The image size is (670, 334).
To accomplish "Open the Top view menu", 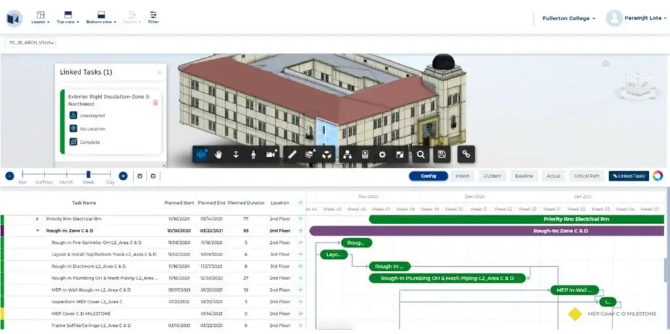I will [x=67, y=18].
